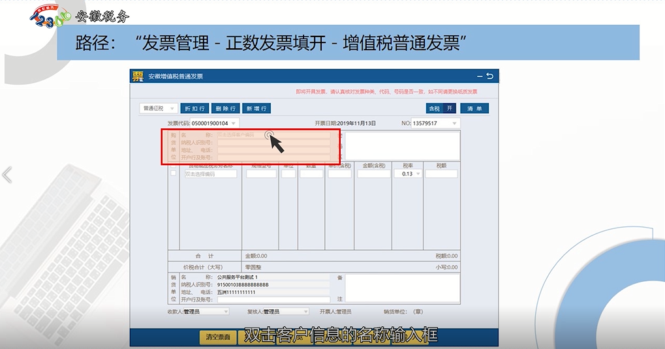Click the 开票日期 2019年11月13日 text

click(345, 123)
